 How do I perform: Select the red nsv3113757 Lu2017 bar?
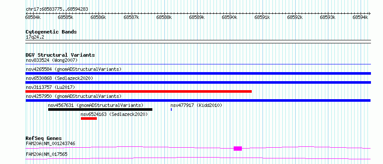139,91
